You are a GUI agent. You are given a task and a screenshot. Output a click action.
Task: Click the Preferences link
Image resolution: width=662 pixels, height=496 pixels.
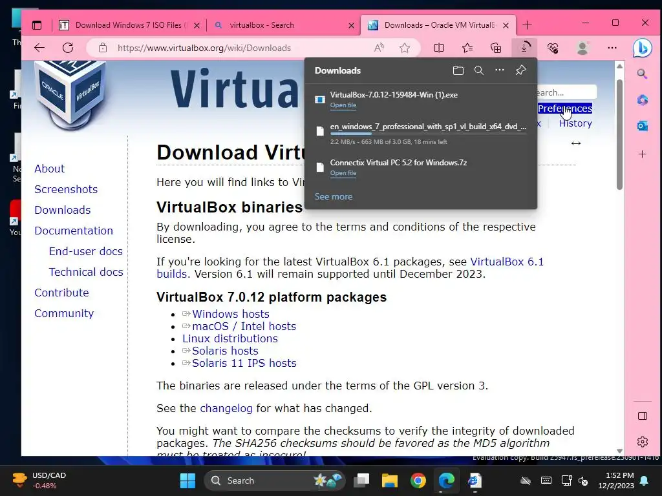[x=565, y=108]
